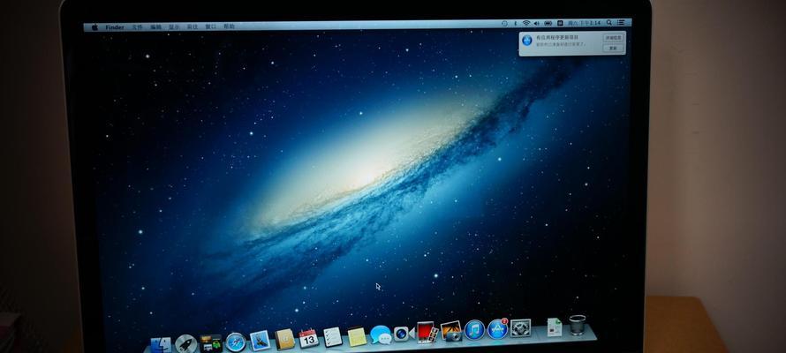Open Spotlight search magnifier
The width and height of the screenshot is (786, 353).
click(609, 23)
